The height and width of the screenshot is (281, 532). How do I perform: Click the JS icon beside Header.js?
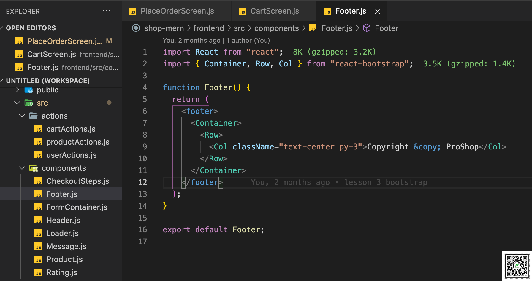(x=38, y=220)
